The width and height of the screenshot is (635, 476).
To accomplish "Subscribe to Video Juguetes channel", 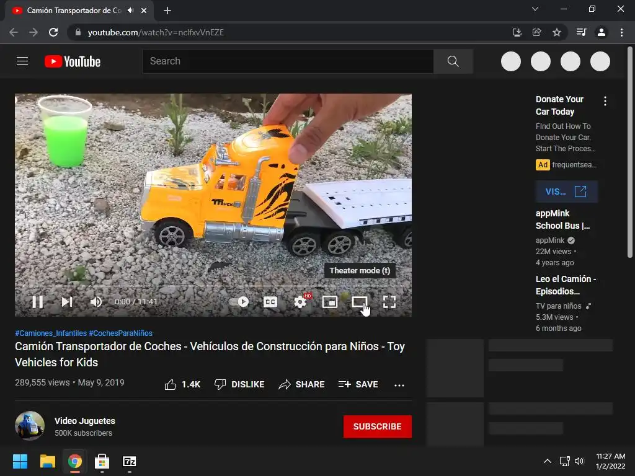I will coord(378,426).
